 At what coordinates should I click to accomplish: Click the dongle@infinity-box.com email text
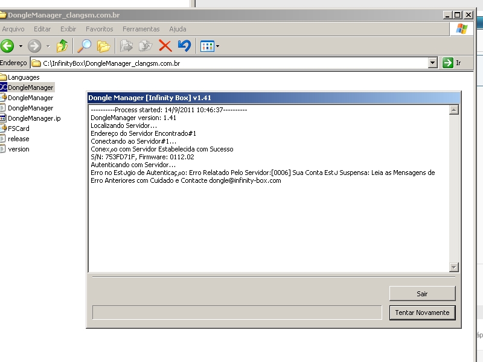tap(245, 180)
